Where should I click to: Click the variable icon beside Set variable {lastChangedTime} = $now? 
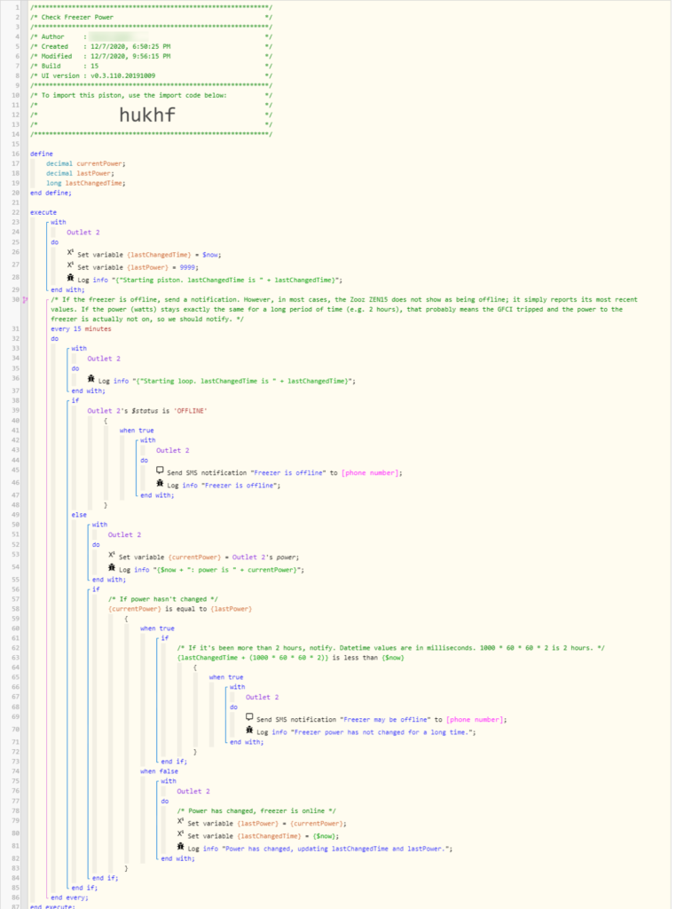click(70, 253)
